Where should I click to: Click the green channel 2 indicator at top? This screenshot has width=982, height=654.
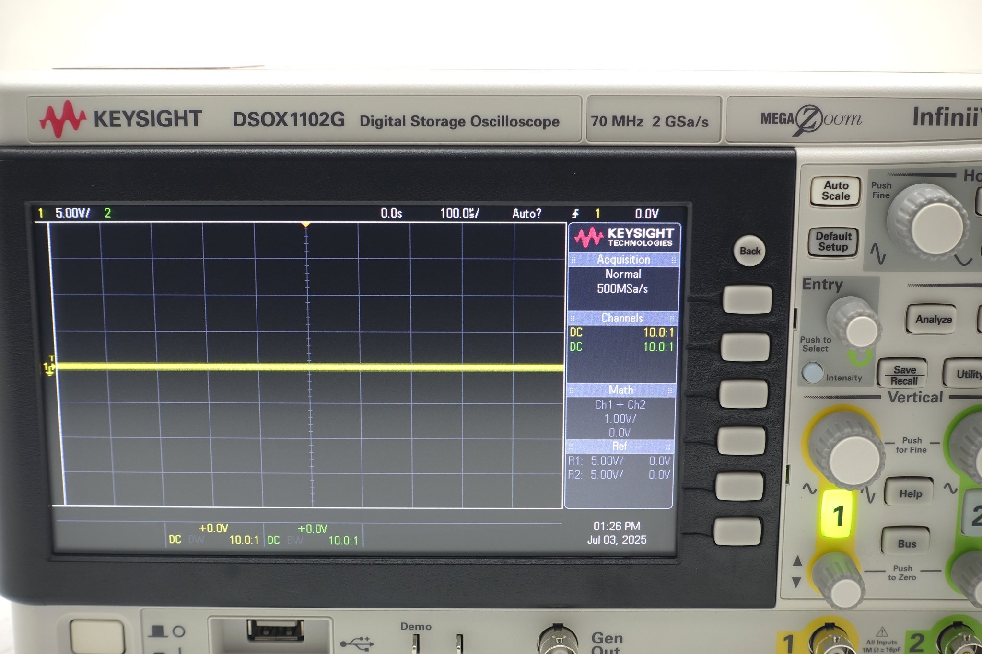[107, 213]
